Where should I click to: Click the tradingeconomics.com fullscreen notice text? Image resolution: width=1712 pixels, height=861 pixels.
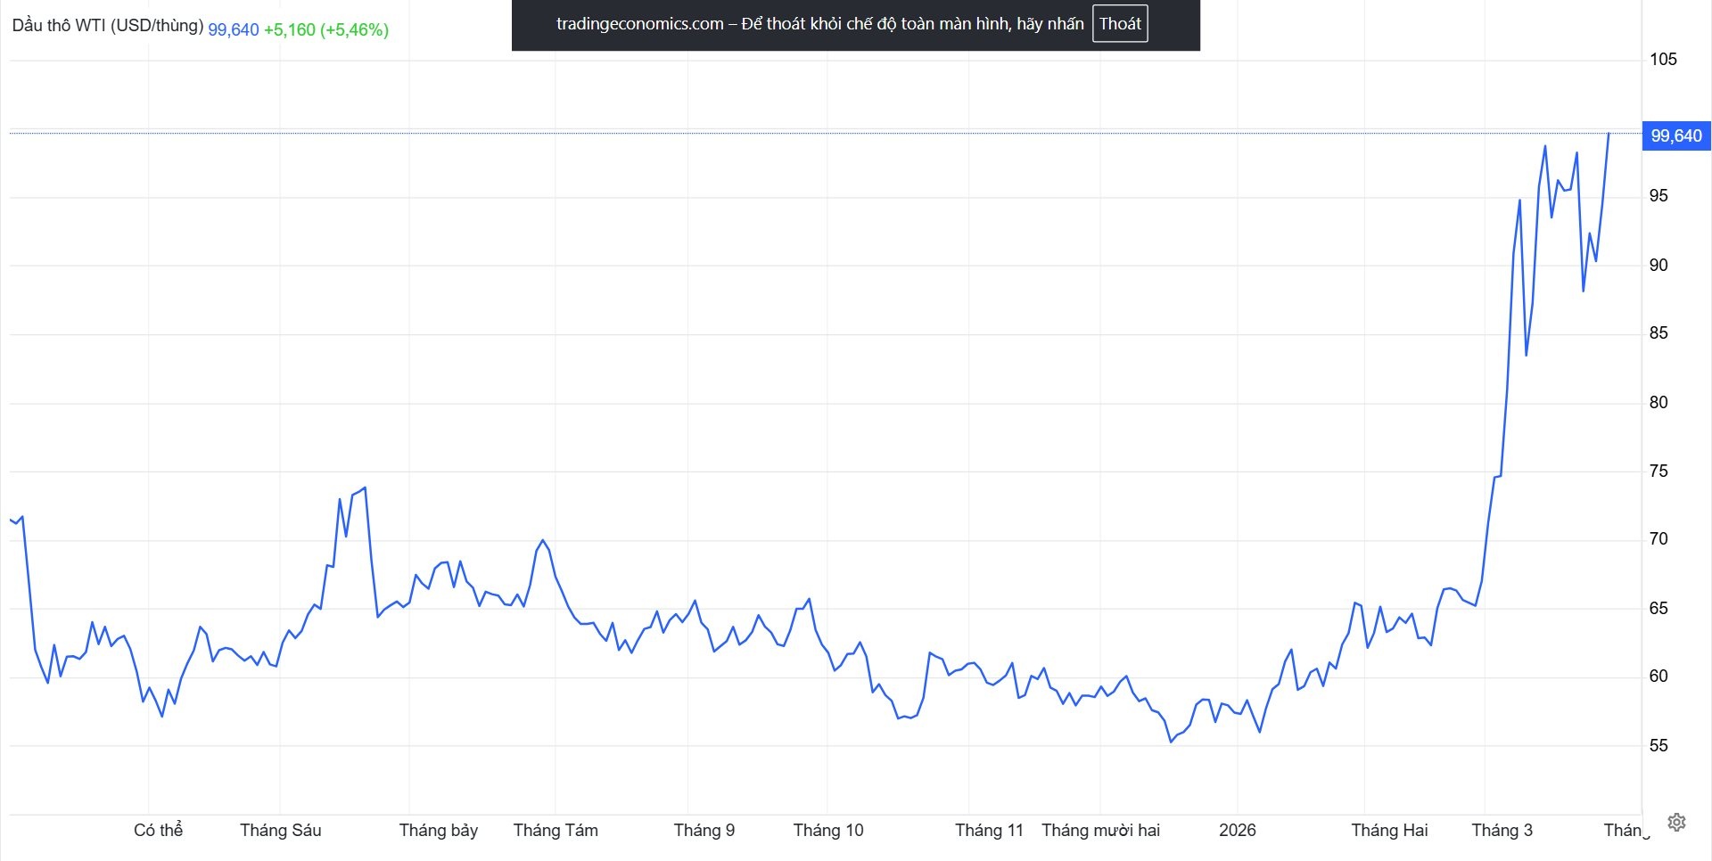[819, 24]
